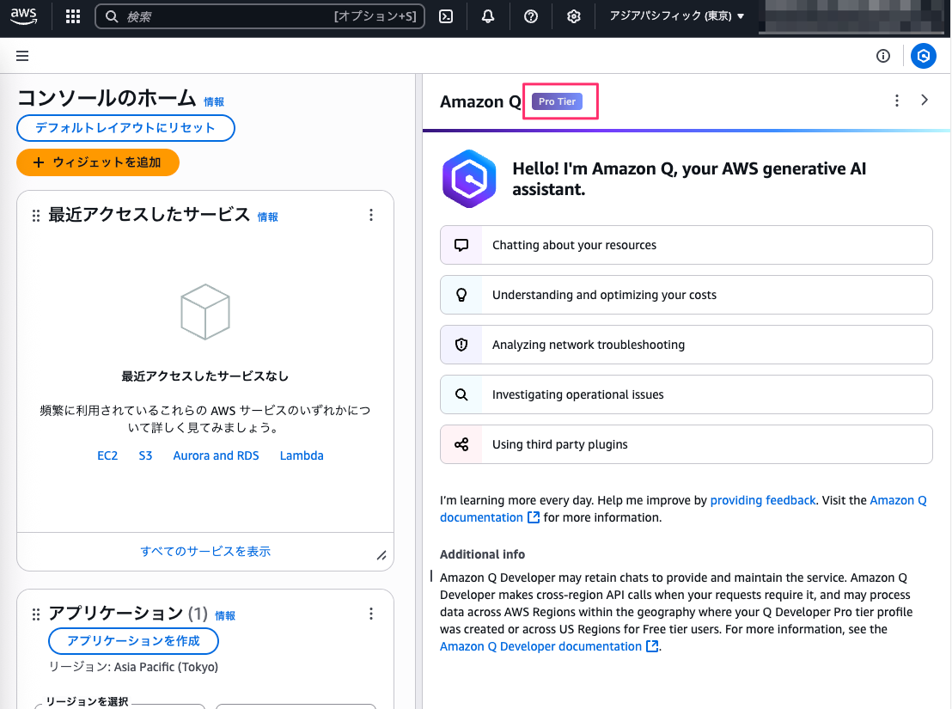Click すべてのサービスを表示 link
The width and height of the screenshot is (952, 709).
(x=205, y=551)
